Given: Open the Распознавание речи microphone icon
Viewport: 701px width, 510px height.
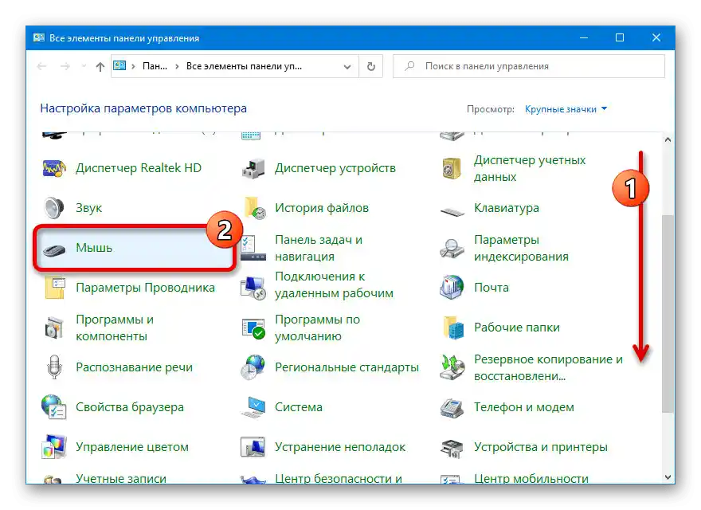Looking at the screenshot, I should tap(54, 367).
